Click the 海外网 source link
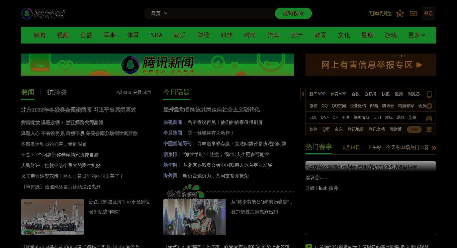 click(170, 176)
